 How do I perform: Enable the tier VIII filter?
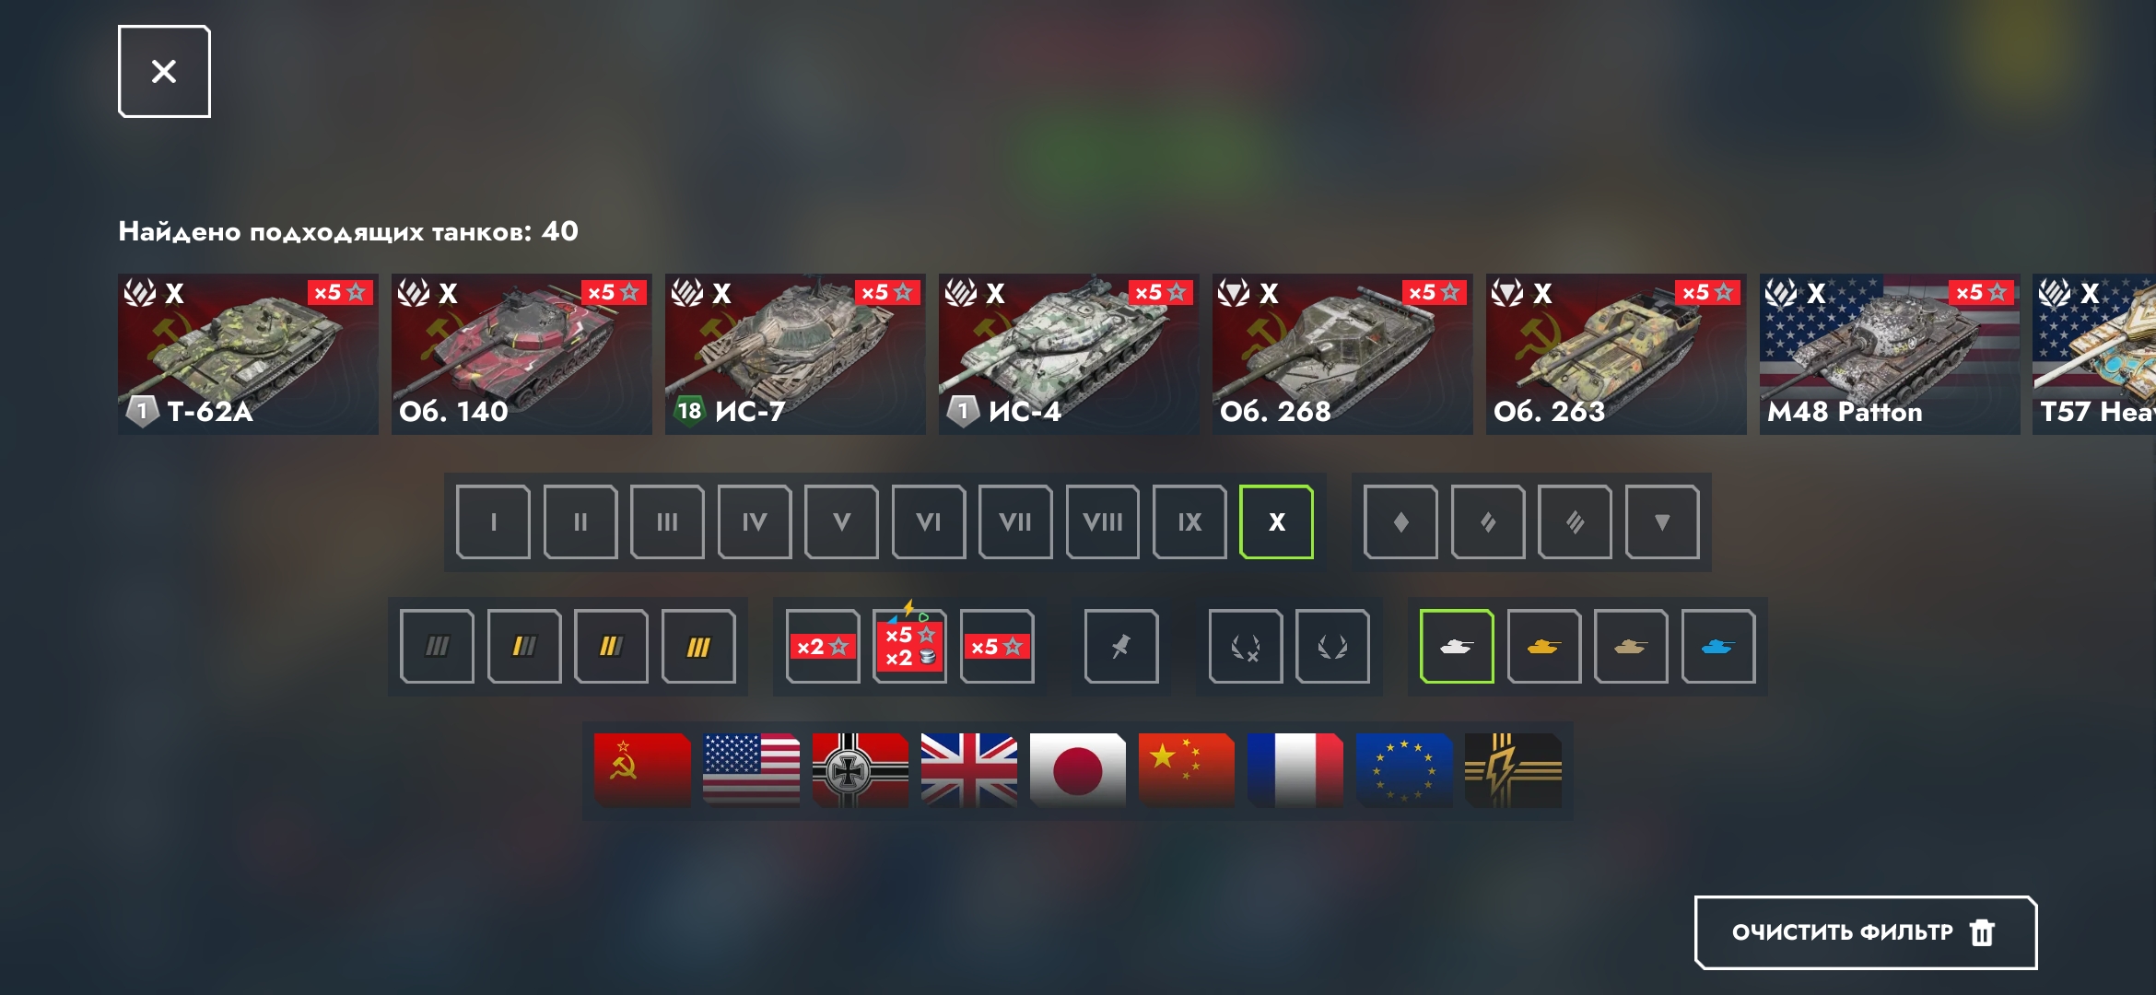point(1103,522)
